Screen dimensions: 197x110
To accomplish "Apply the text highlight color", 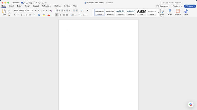I will click(x=44, y=15).
